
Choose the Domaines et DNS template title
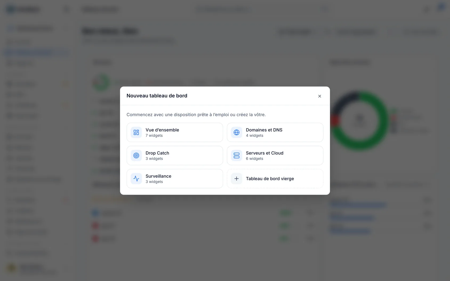point(264,130)
